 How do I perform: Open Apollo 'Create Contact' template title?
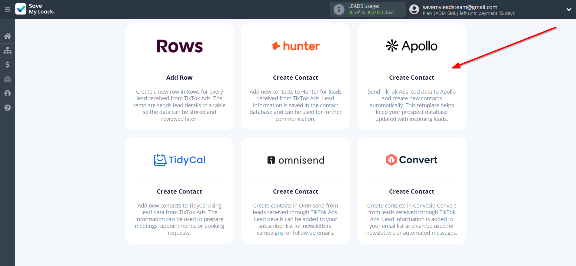click(412, 78)
